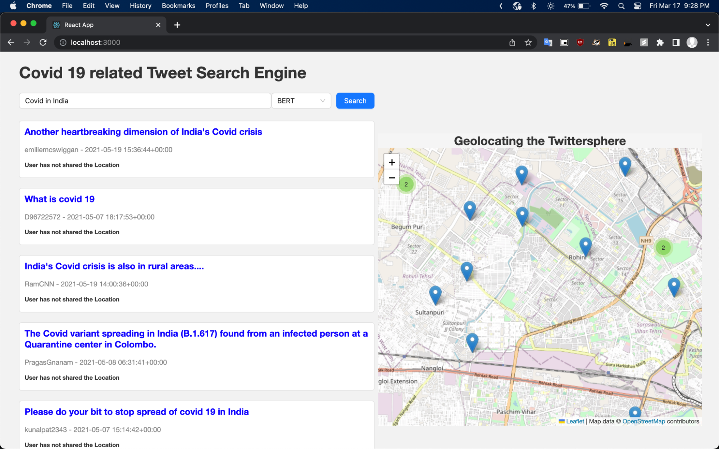Click the browser bookmark star icon
This screenshot has height=449, width=719.
(x=527, y=43)
